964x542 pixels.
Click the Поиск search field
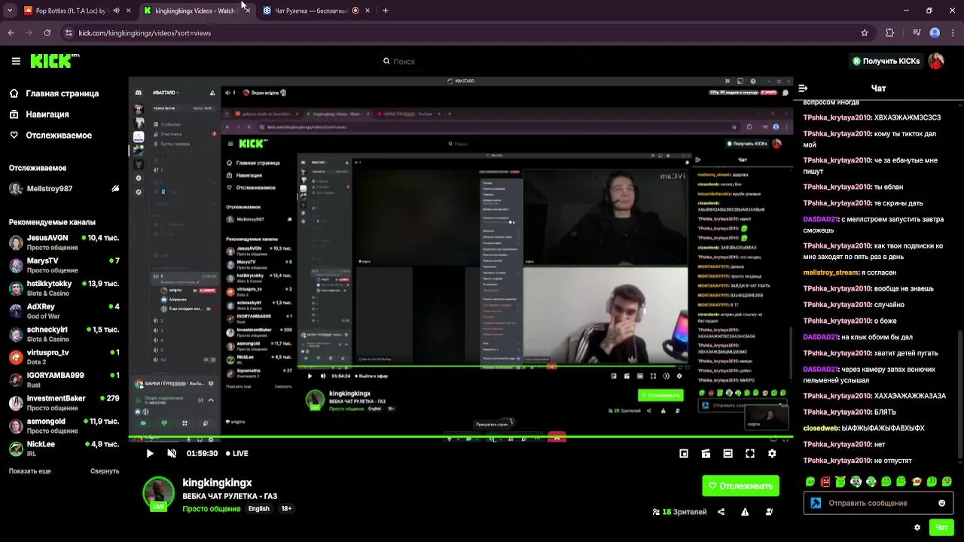click(x=482, y=61)
